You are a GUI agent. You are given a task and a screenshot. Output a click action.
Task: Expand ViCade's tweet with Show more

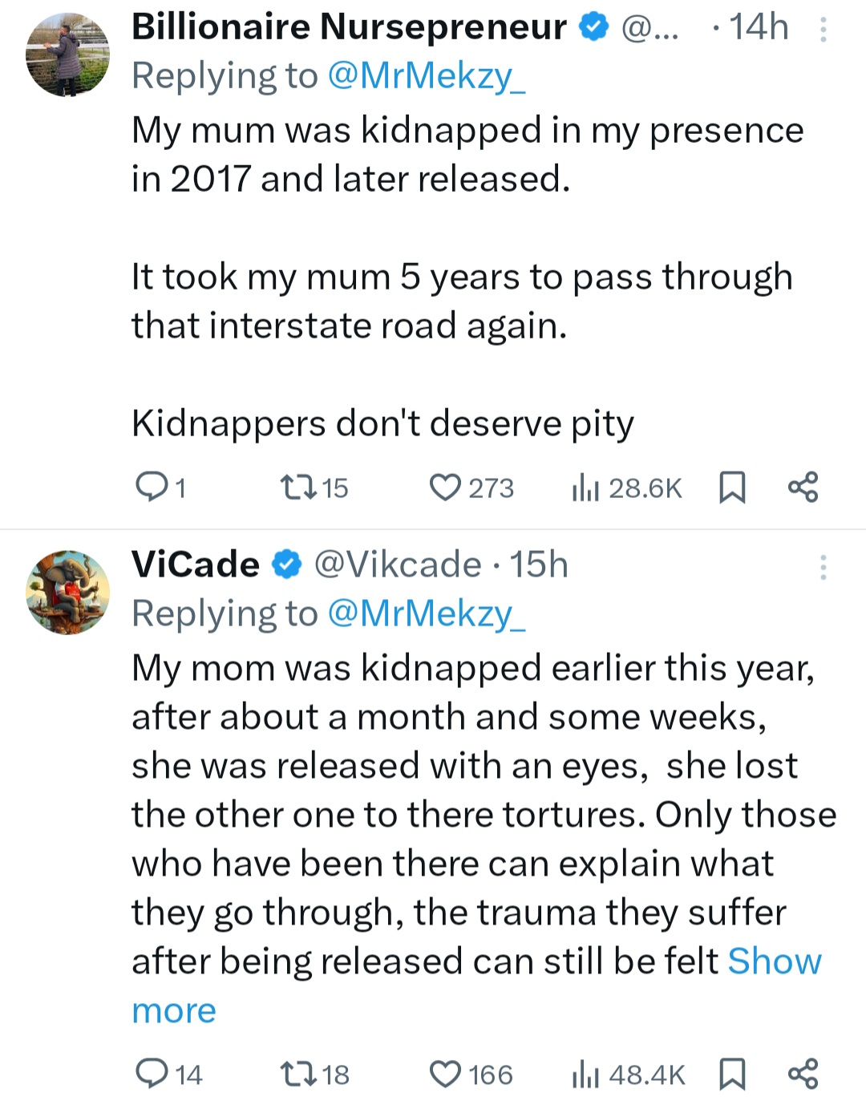coord(774,961)
